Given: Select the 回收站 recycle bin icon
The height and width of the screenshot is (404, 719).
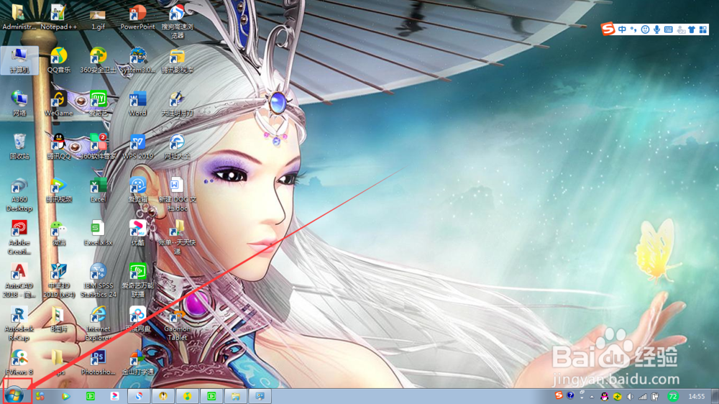Looking at the screenshot, I should tap(19, 146).
